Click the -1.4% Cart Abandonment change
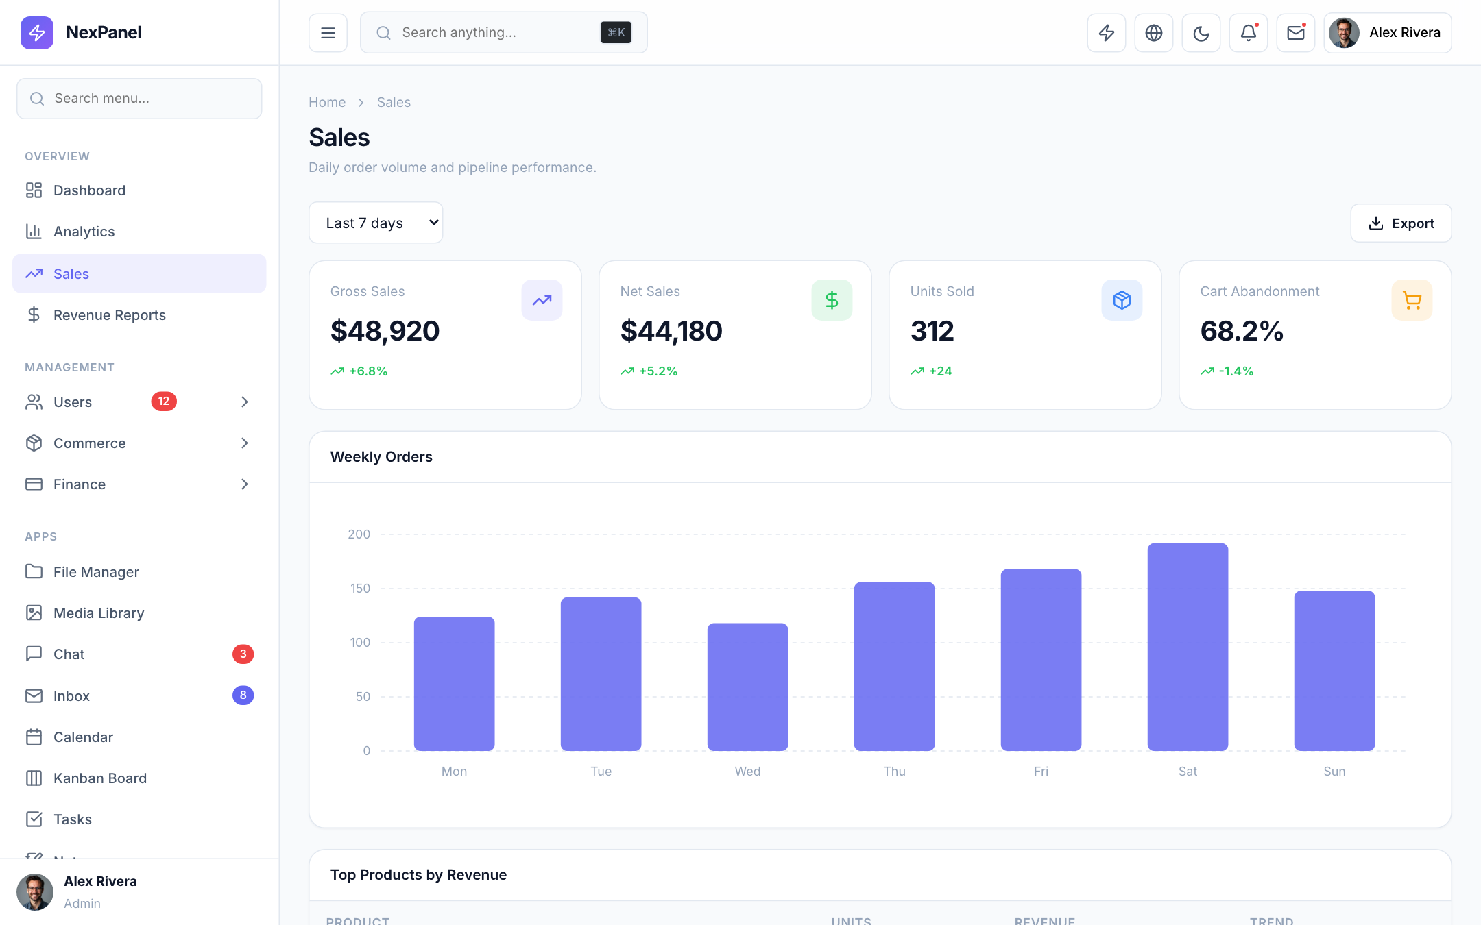 point(1227,371)
